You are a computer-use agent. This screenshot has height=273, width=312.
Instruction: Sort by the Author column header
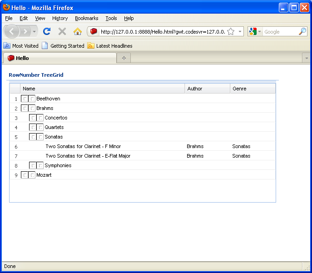(x=208, y=89)
